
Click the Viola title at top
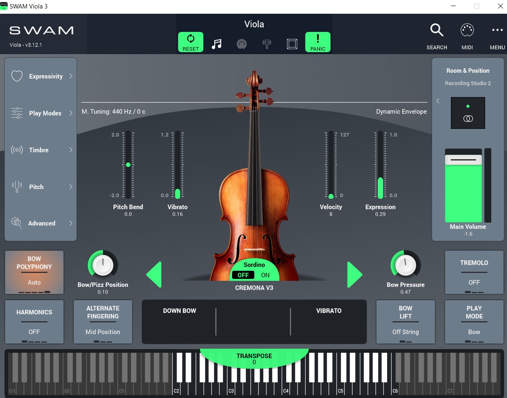[x=254, y=24]
